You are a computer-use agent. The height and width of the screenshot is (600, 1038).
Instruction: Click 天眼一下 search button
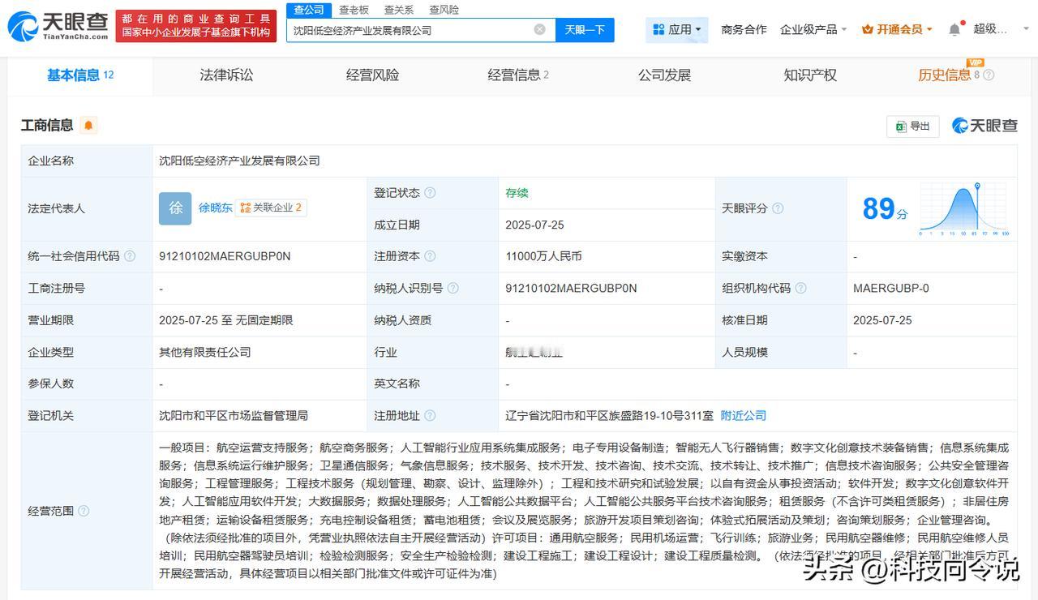coord(585,30)
